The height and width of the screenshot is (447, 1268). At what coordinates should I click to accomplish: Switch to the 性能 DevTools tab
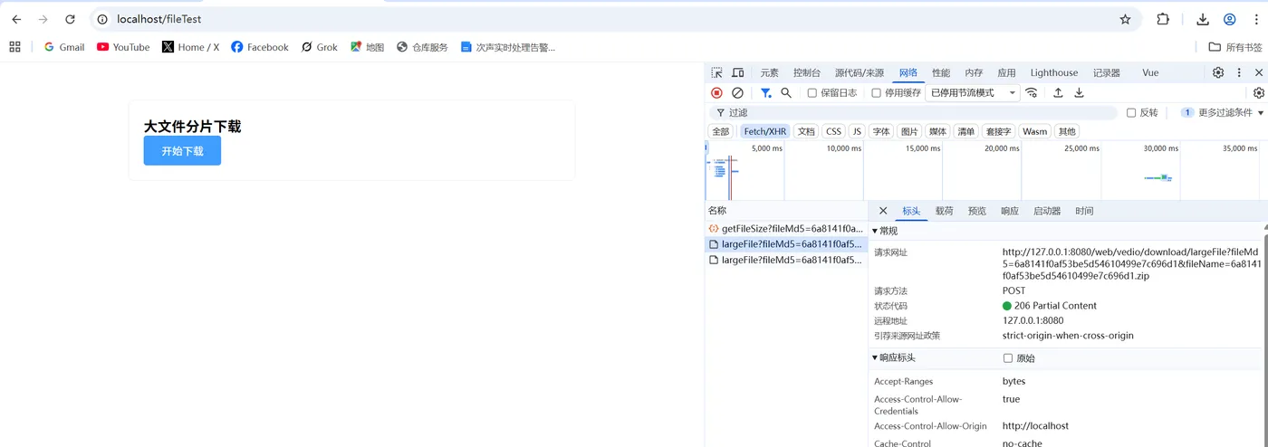[x=942, y=72]
